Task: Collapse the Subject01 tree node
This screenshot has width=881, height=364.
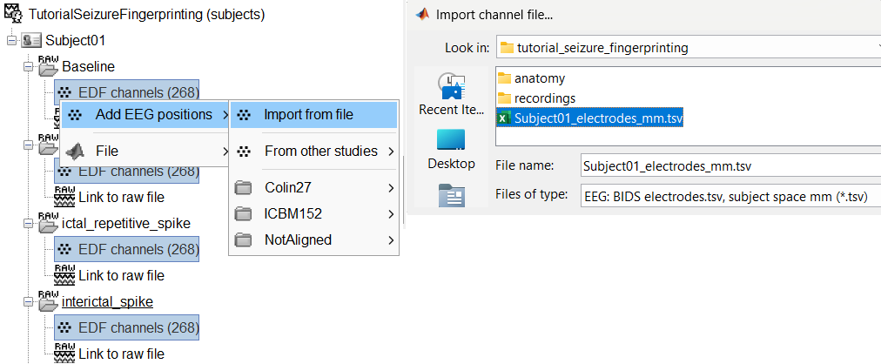Action: [11, 41]
